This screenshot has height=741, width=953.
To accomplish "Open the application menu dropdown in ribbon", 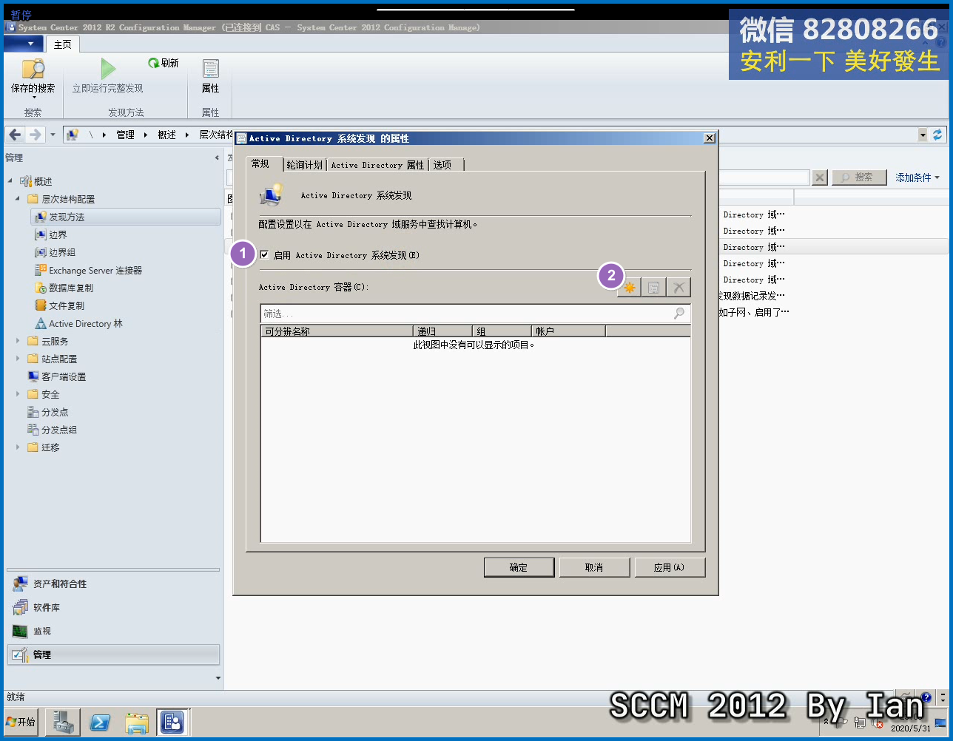I will [24, 44].
